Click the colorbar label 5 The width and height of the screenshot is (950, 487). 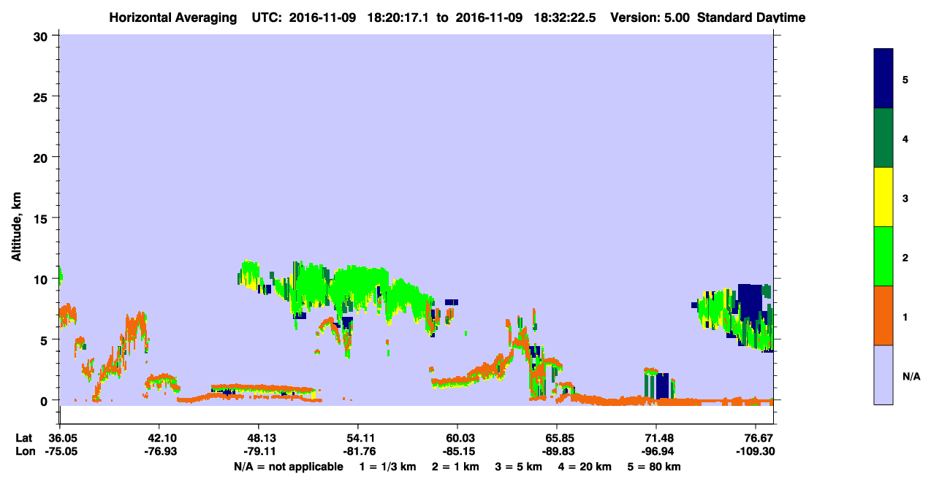tap(905, 80)
